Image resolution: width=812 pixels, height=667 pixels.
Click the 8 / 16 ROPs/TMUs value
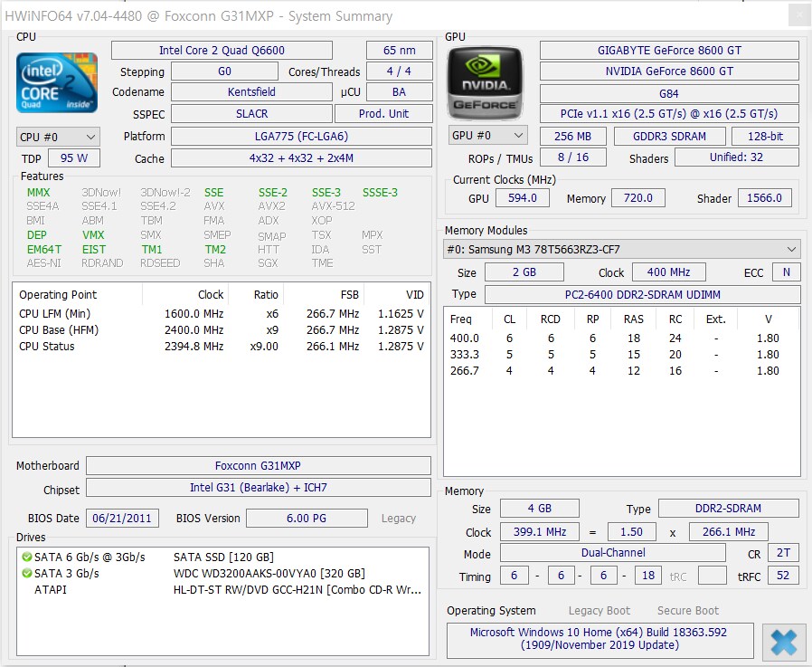tap(572, 157)
